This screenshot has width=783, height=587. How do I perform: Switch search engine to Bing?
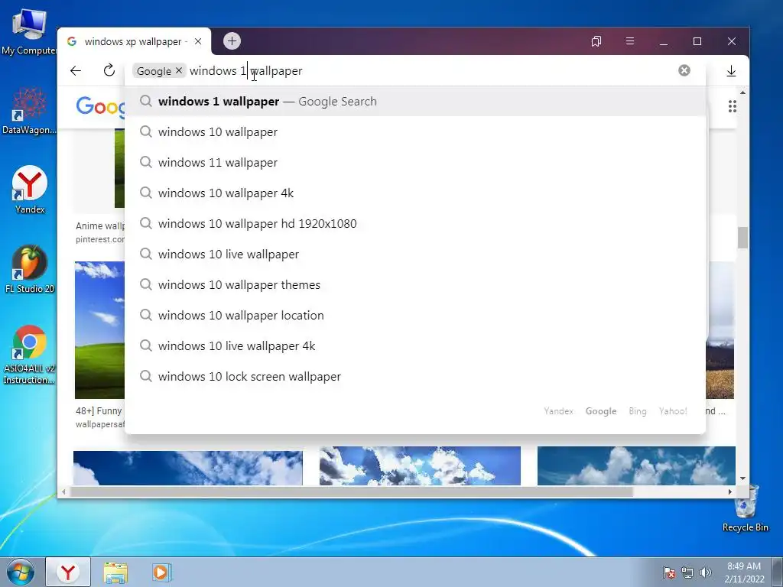tap(637, 410)
